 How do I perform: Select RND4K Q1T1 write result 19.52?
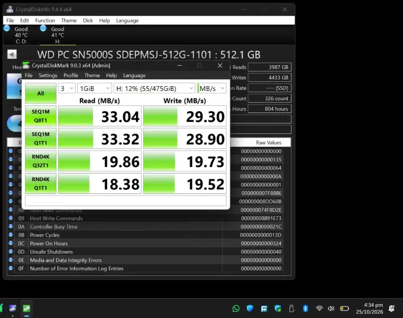[x=185, y=184]
